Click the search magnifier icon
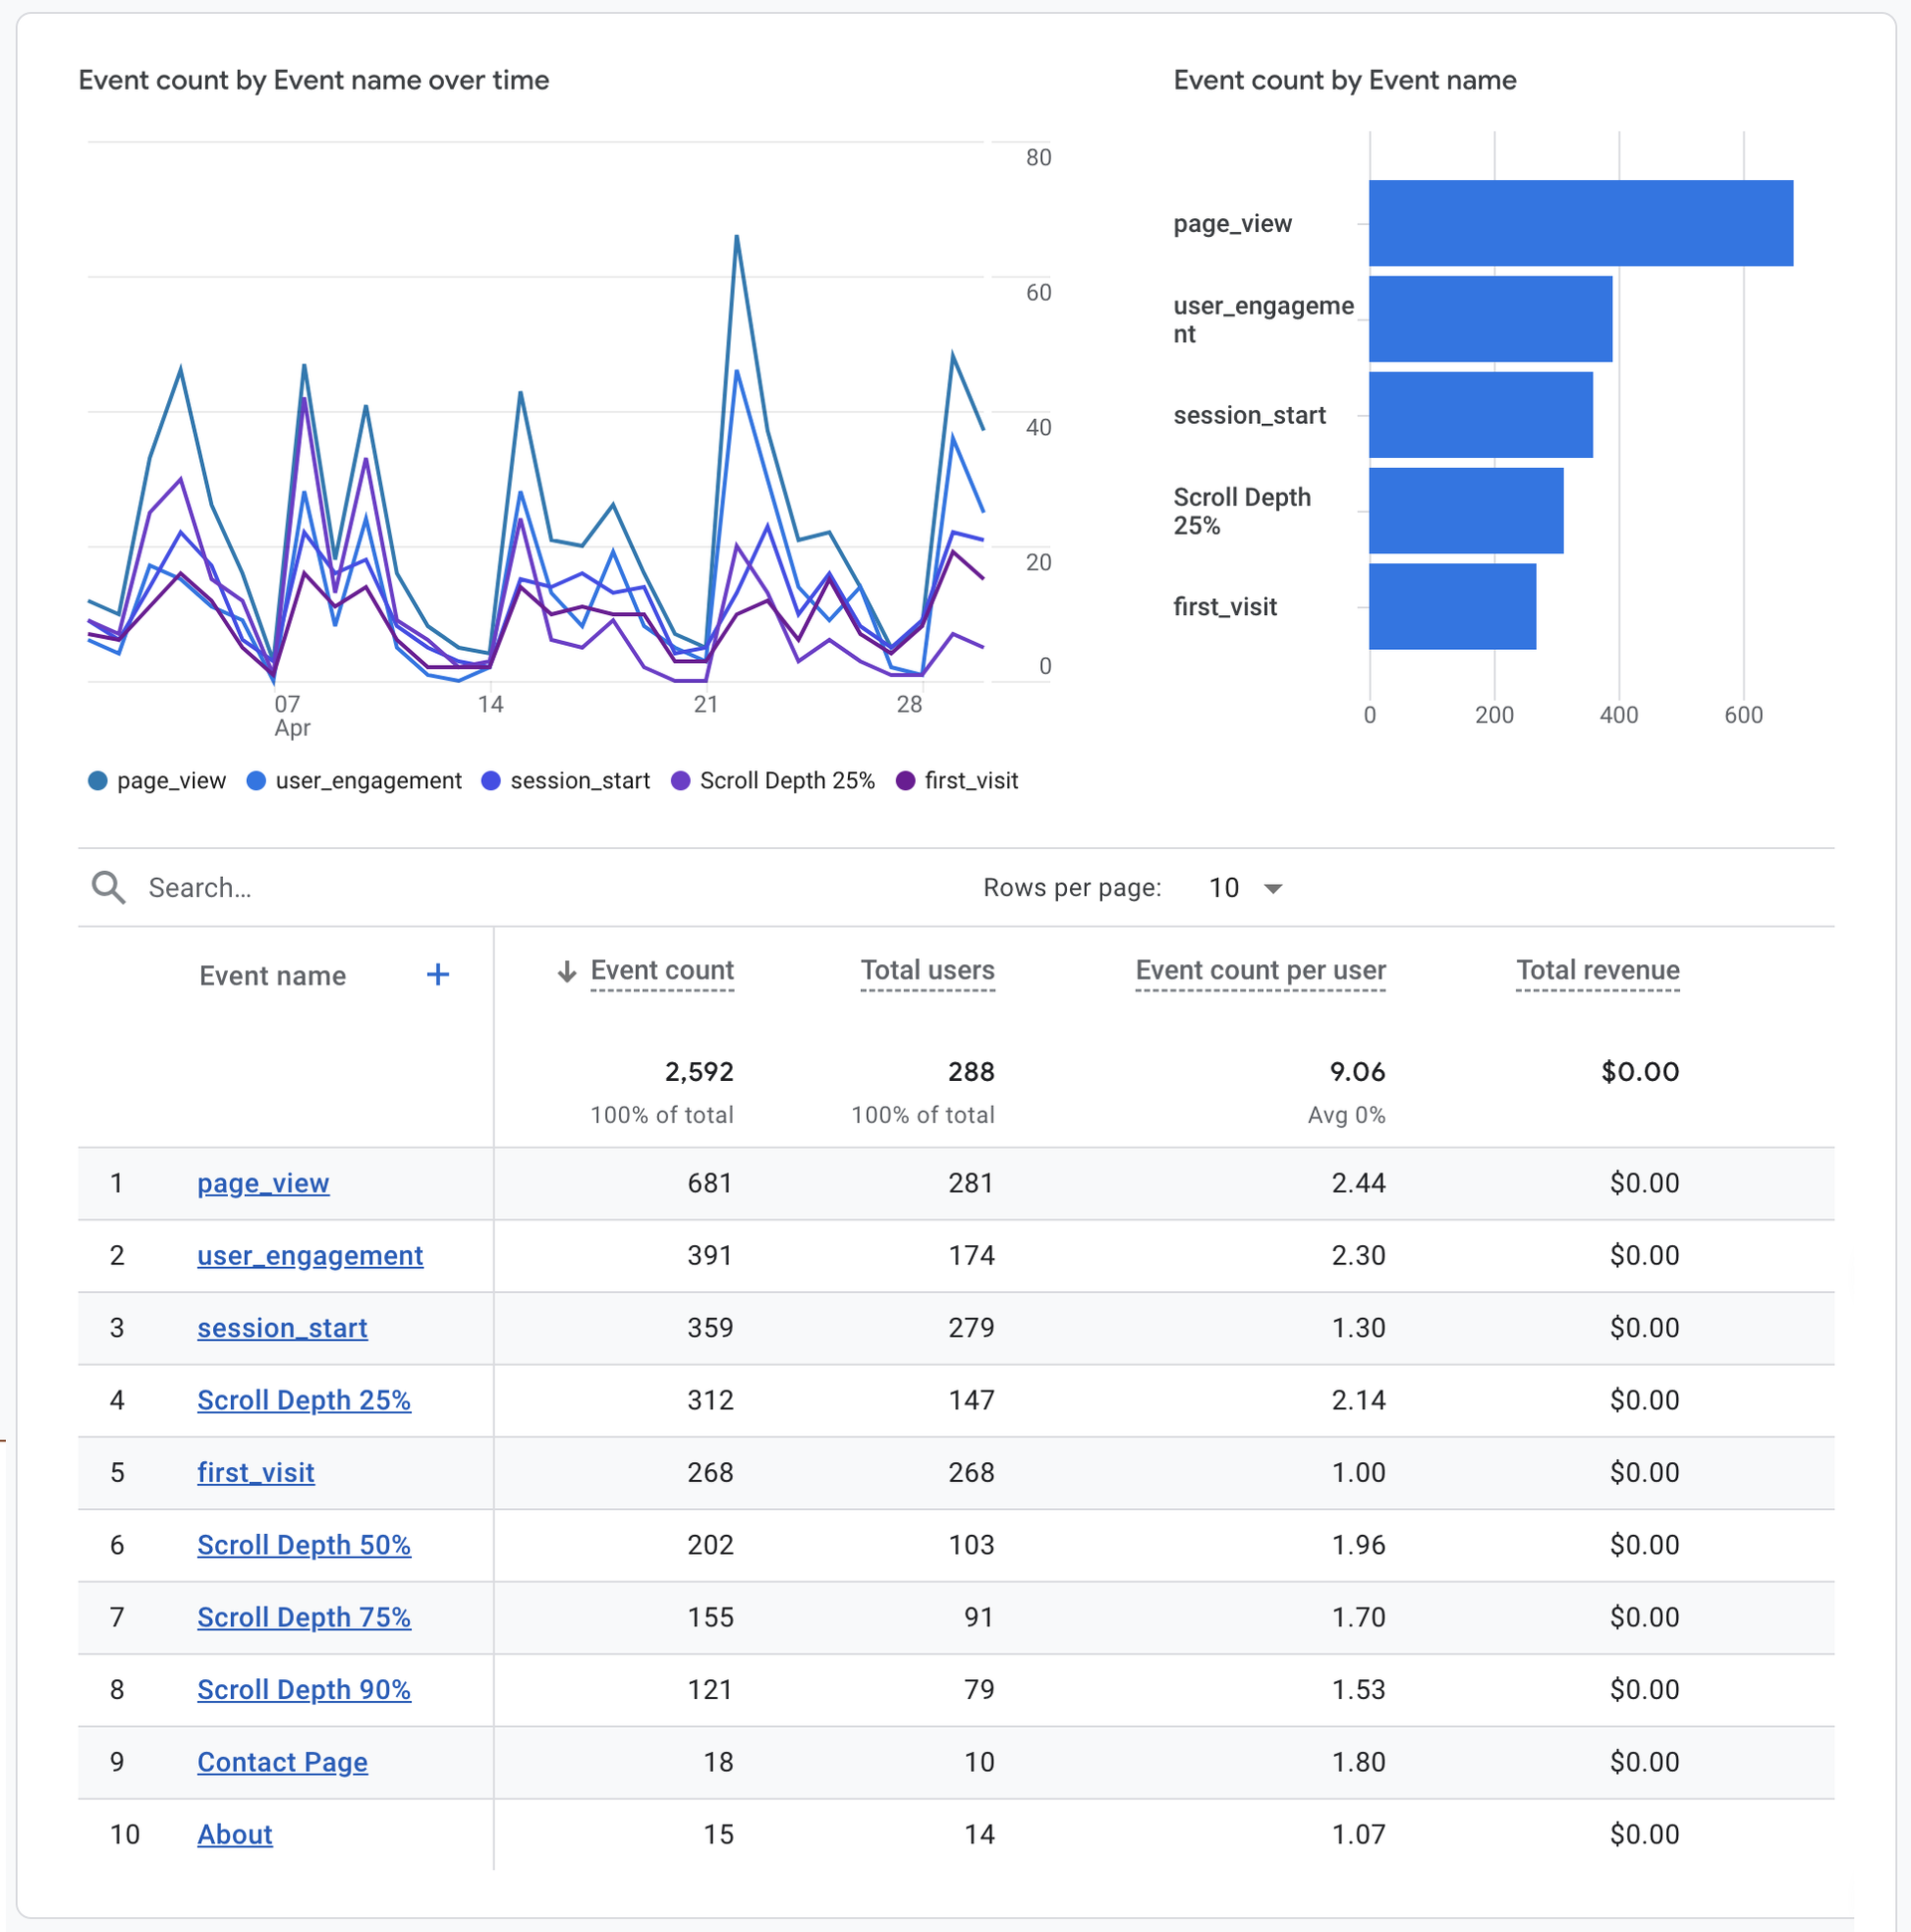1911x1932 pixels. coord(108,887)
